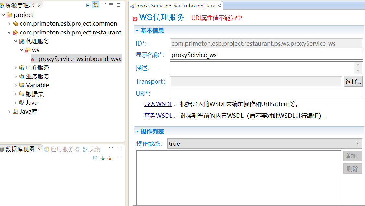Click the red disconnect icon in 数据库视图
This screenshot has height=206, width=365.
[x=110, y=158]
